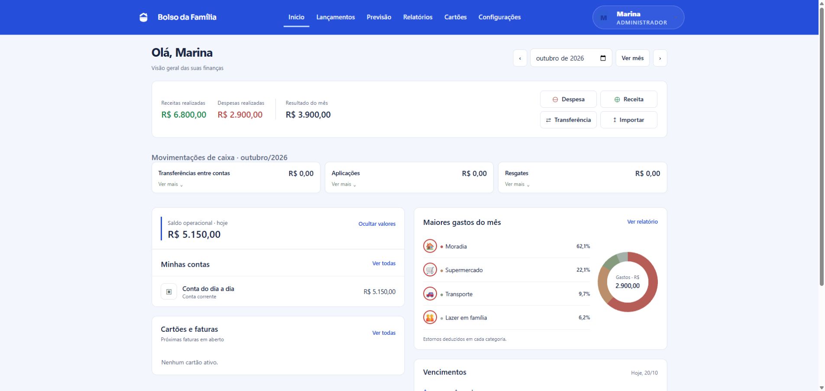Select the Conta do dia a dia row

coord(278,292)
